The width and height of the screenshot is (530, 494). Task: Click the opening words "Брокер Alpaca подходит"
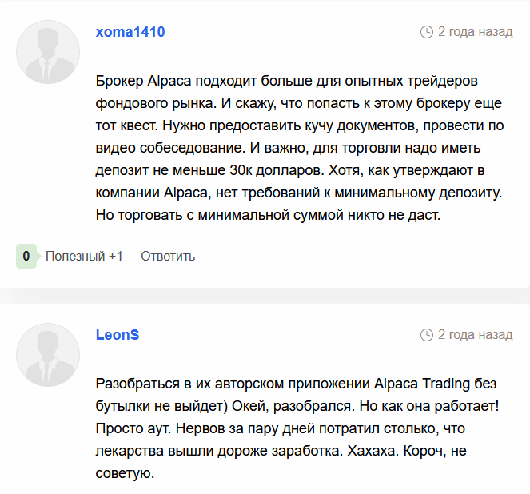tap(166, 81)
